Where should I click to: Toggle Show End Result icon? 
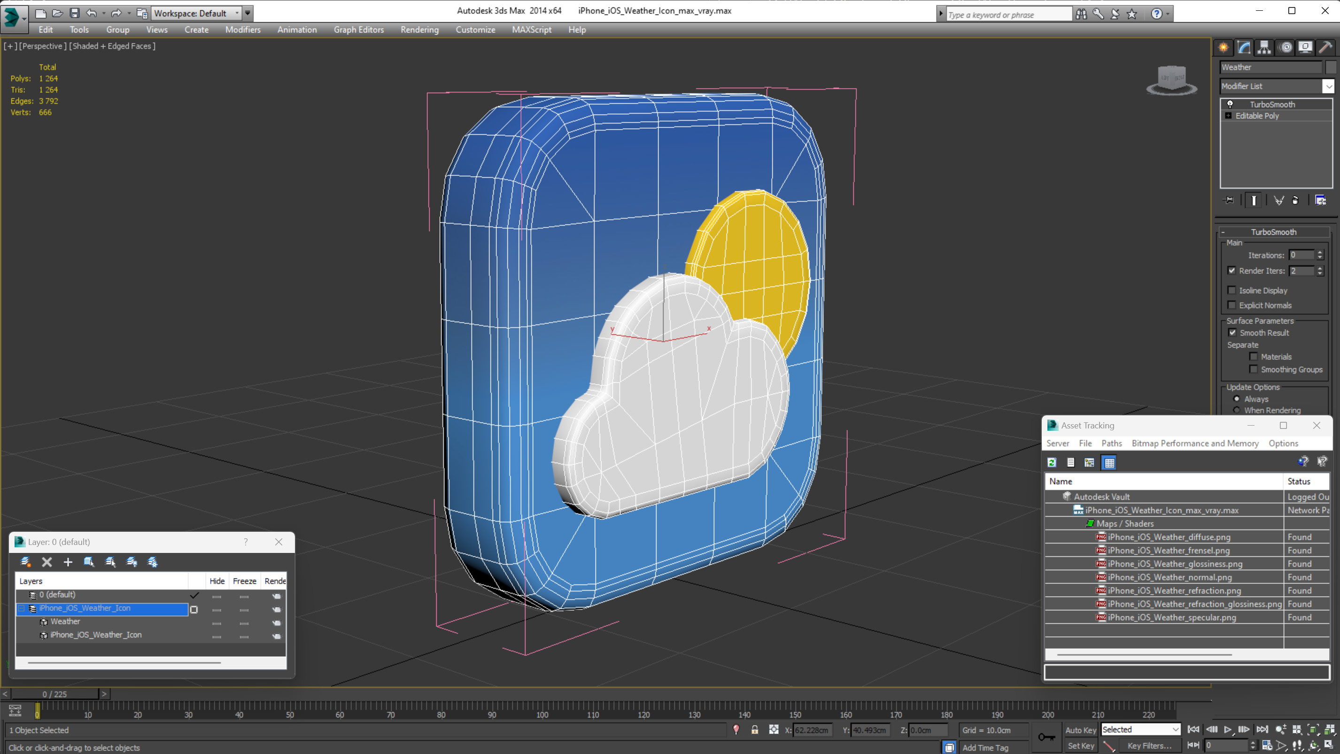point(1254,200)
